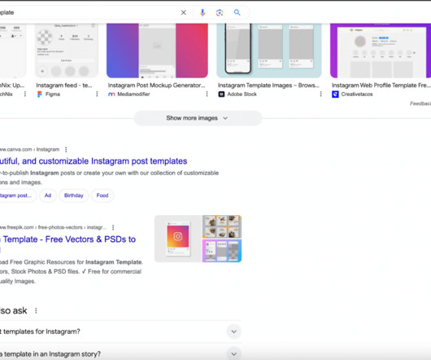This screenshot has height=360, width=431.
Task: Click the 'Instagram Template Images – Brows...' caption
Action: coord(268,86)
